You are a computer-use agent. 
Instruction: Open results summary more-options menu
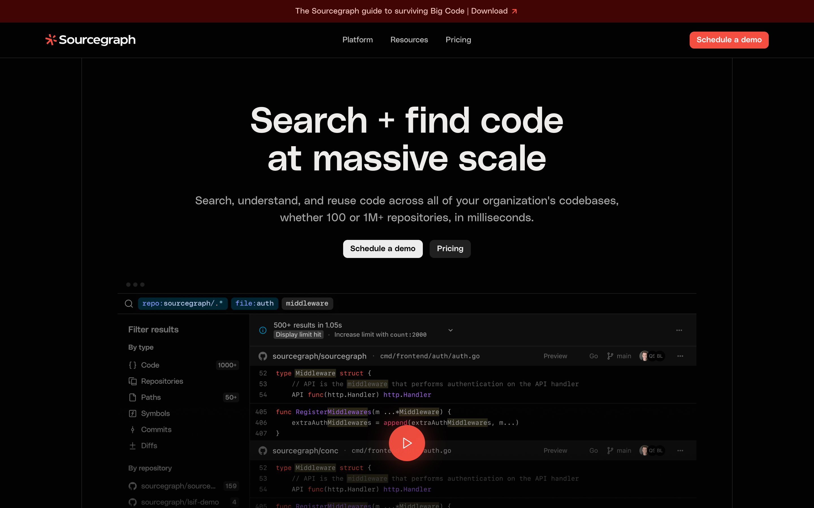click(679, 330)
